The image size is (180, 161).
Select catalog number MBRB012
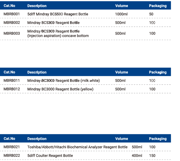12,89
